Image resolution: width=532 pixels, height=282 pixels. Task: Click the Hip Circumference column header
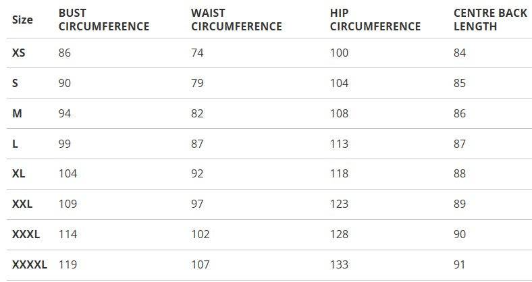[375, 20]
